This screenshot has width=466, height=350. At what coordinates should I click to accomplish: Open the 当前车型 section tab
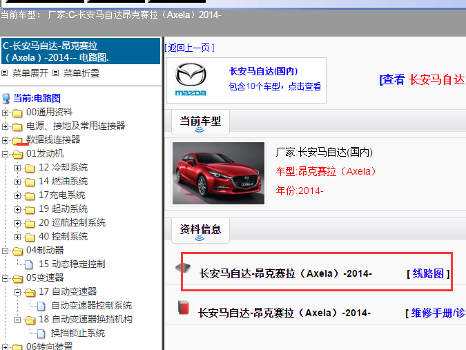200,122
